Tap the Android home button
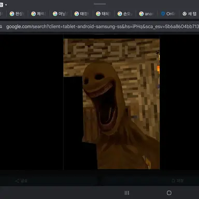Viewport: 199px width, 199px height. (x=169, y=193)
